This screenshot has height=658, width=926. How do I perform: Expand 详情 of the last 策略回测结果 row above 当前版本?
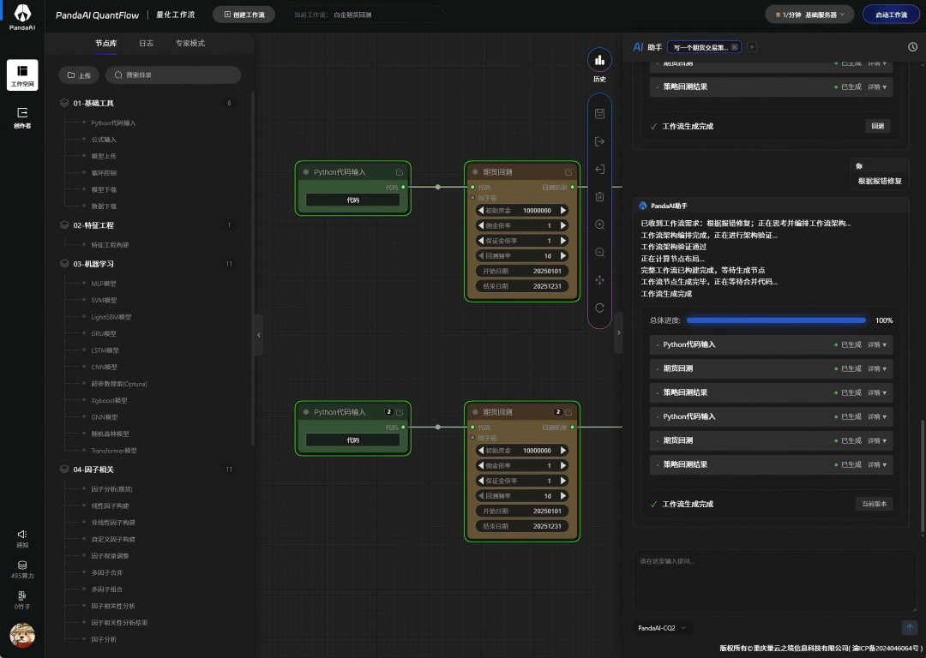[877, 464]
